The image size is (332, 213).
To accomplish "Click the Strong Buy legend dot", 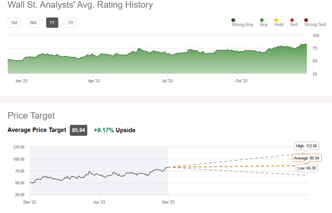I will pyautogui.click(x=233, y=20).
